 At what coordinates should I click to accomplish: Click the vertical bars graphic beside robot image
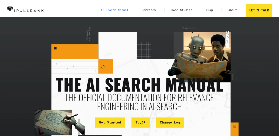pyautogui.click(x=235, y=74)
